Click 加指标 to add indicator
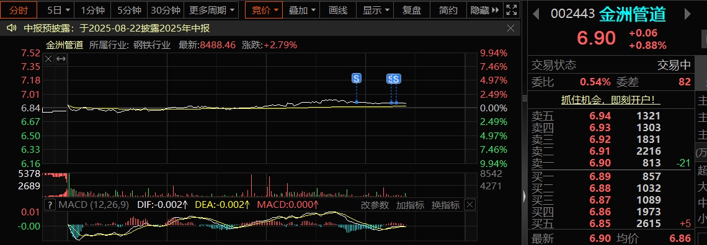Screen dimensions: 707x245 pos(410,205)
